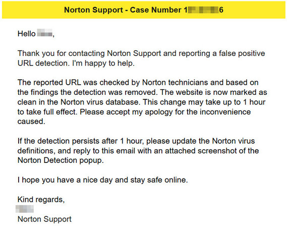This screenshot has height=229, width=287.
Task: Click the blurred recipient name after Hello
Action: tap(45, 33)
